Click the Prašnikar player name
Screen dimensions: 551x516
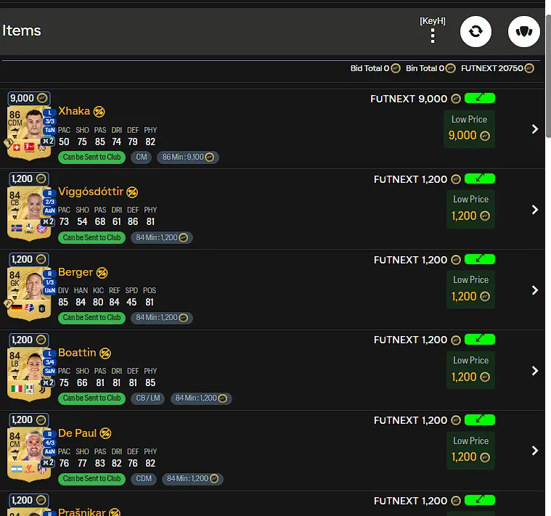82,512
